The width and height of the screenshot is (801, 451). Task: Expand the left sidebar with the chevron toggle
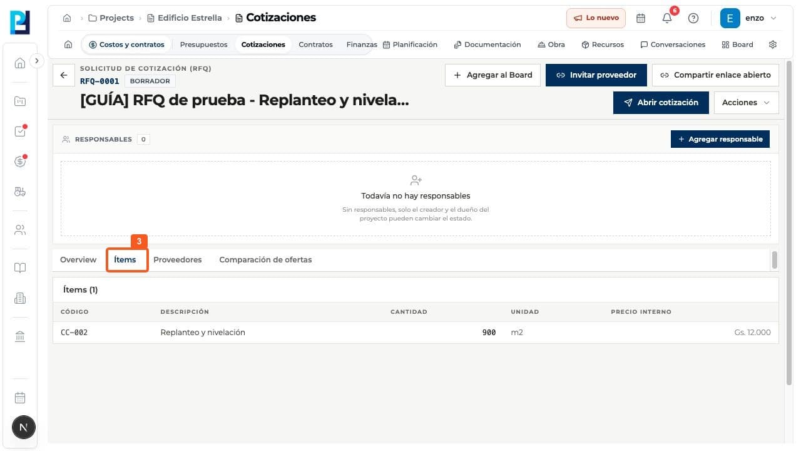coord(36,61)
